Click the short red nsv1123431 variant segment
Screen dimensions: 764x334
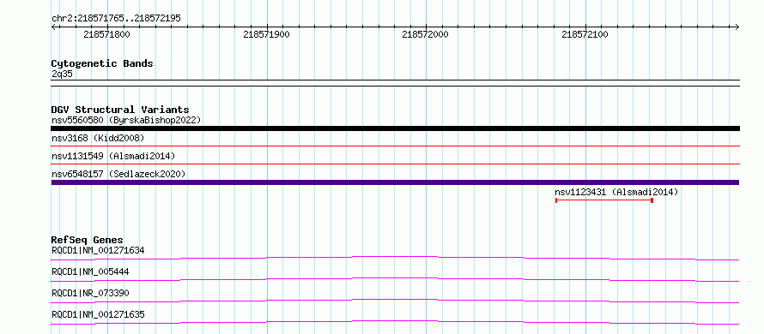[x=604, y=200]
